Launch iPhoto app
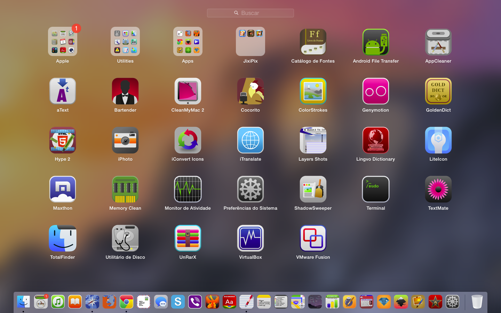501x313 pixels. click(x=125, y=140)
